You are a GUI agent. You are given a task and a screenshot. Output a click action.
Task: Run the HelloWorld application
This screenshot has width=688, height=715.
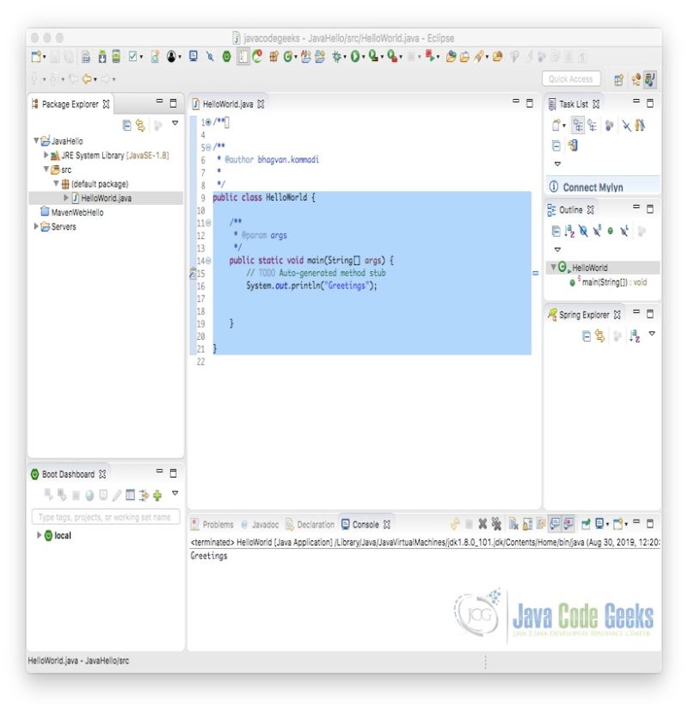[x=353, y=56]
